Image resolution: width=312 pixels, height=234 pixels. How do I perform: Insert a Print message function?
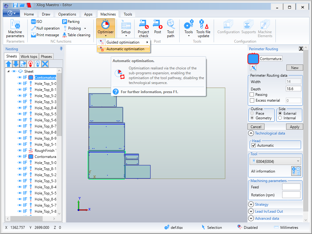pyautogui.click(x=45, y=35)
